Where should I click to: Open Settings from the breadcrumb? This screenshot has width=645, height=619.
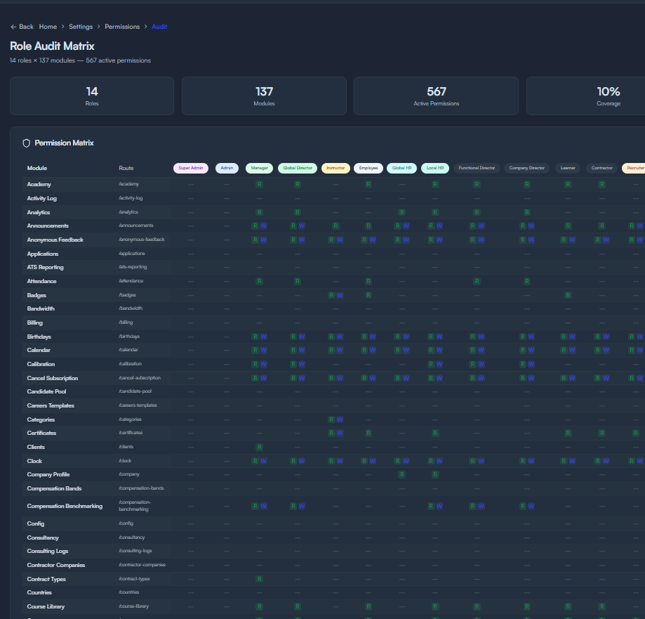click(x=81, y=27)
